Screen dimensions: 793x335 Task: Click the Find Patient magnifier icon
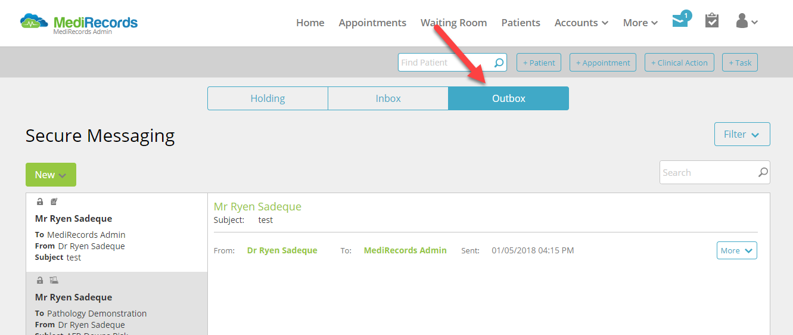pyautogui.click(x=499, y=63)
